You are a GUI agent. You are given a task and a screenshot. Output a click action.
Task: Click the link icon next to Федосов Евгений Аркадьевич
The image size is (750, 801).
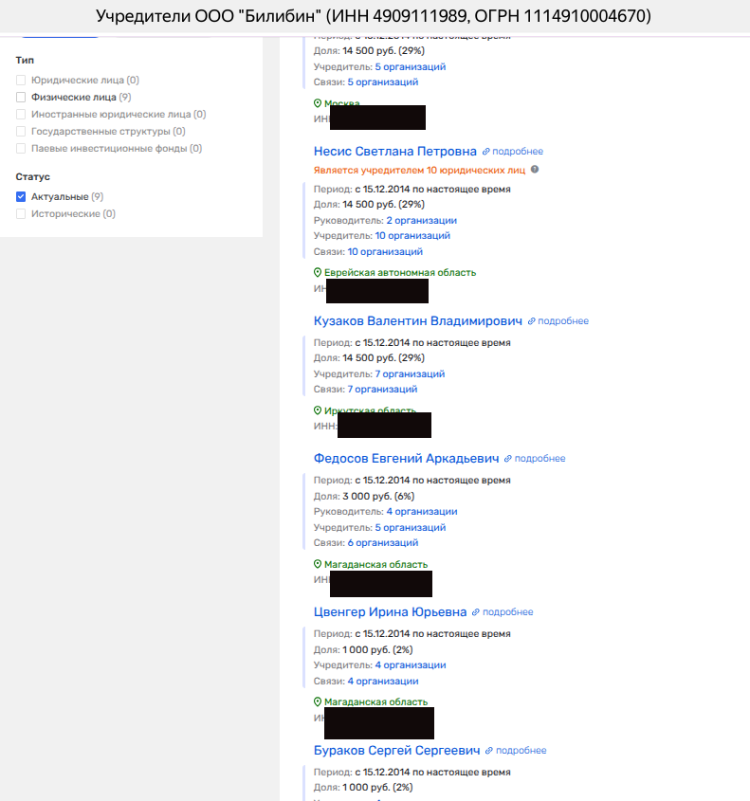pyautogui.click(x=508, y=459)
